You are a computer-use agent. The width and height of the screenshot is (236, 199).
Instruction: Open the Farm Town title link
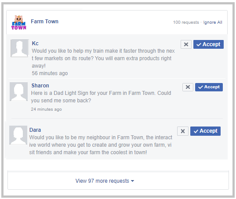(44, 22)
